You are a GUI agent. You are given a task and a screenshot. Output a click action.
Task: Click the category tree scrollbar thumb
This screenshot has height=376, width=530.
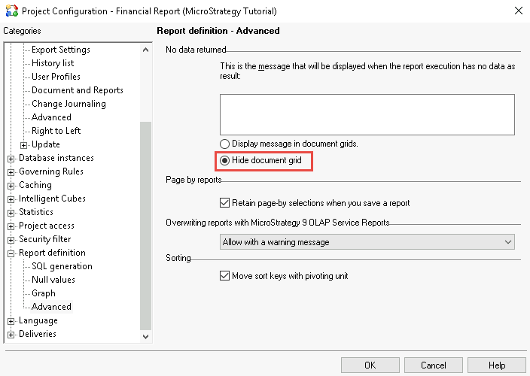pos(146,226)
